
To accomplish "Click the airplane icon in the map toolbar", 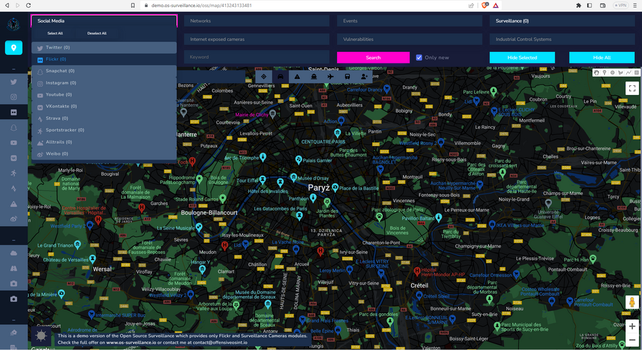I will coord(331,77).
